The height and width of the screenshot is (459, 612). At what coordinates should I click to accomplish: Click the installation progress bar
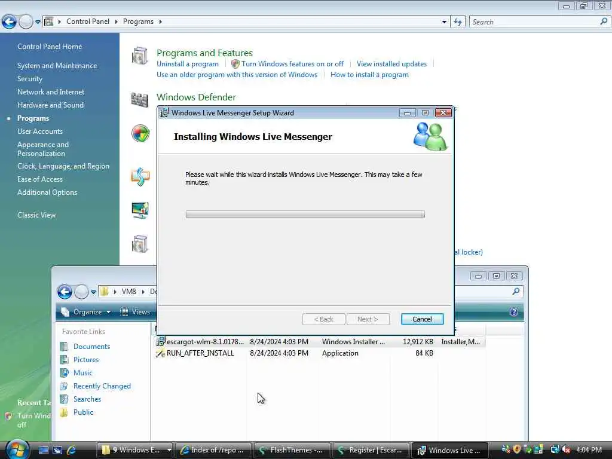point(305,215)
